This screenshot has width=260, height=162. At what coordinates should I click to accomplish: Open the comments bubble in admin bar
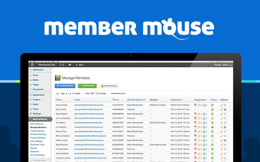click(70, 65)
